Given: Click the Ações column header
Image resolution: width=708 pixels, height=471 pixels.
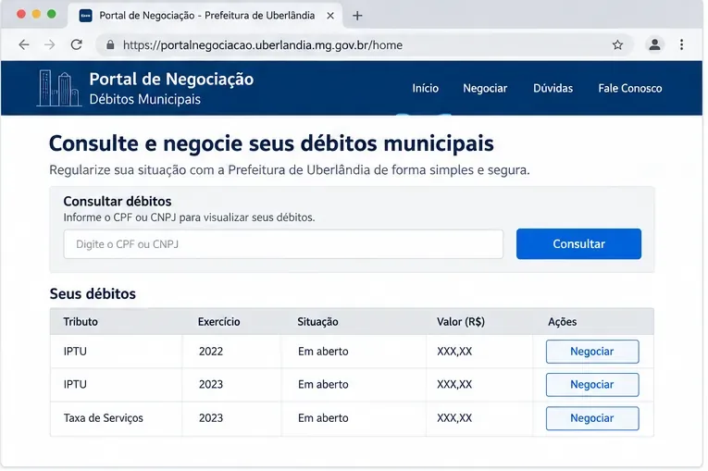Looking at the screenshot, I should [x=562, y=321].
